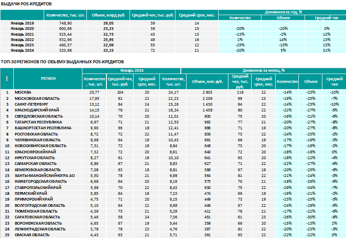Select volume value 2 209 for Московская область

208,98
